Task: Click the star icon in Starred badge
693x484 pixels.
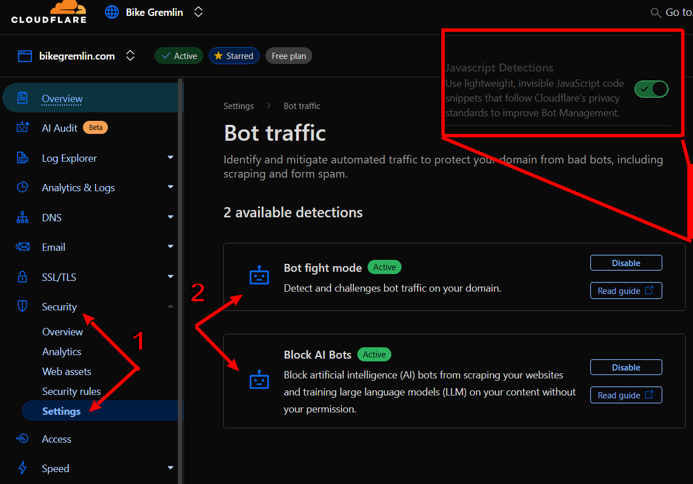Action: click(218, 56)
